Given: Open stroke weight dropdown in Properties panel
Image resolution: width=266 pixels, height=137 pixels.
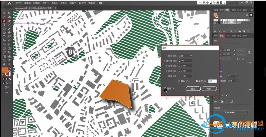Looking at the screenshot, I should (x=237, y=76).
